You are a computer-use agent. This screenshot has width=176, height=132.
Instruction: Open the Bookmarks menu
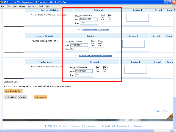point(32,6)
